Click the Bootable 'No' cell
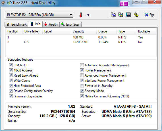The width and height of the screenshot is (162, 131). (x=140, y=42)
